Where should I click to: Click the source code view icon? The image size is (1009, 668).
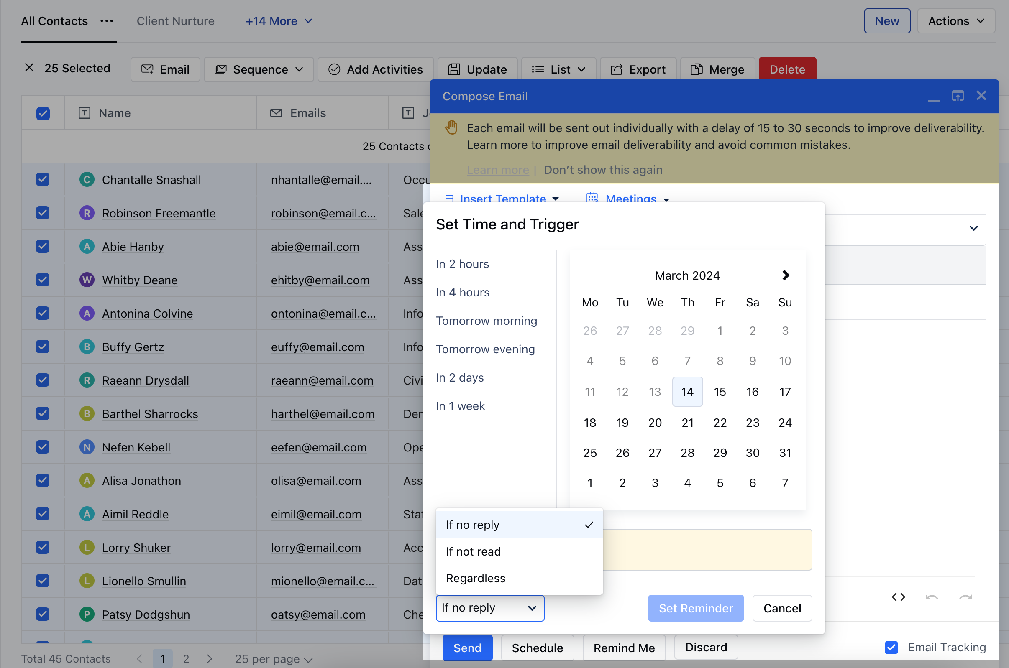coord(898,597)
